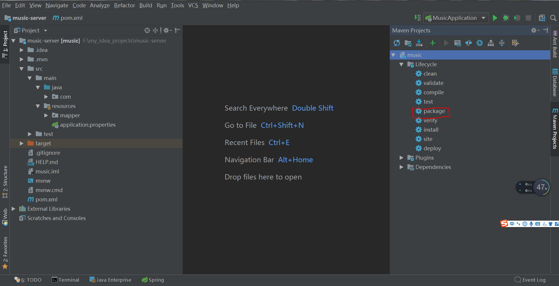Expand the .mvn folder
This screenshot has width=559, height=286.
(x=21, y=60)
